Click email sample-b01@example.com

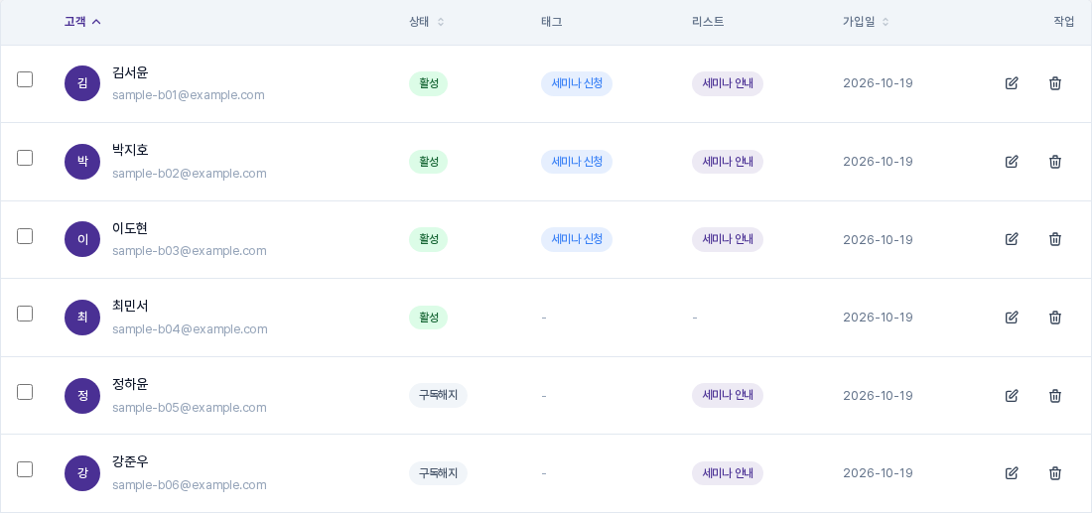188,95
